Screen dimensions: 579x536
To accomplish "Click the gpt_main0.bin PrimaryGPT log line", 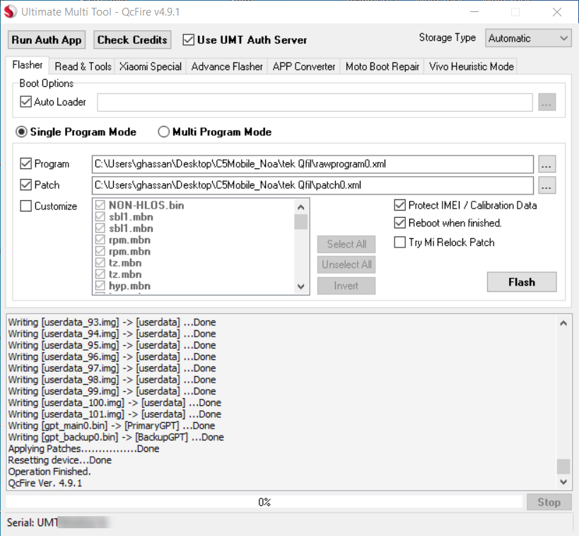I will [x=112, y=426].
